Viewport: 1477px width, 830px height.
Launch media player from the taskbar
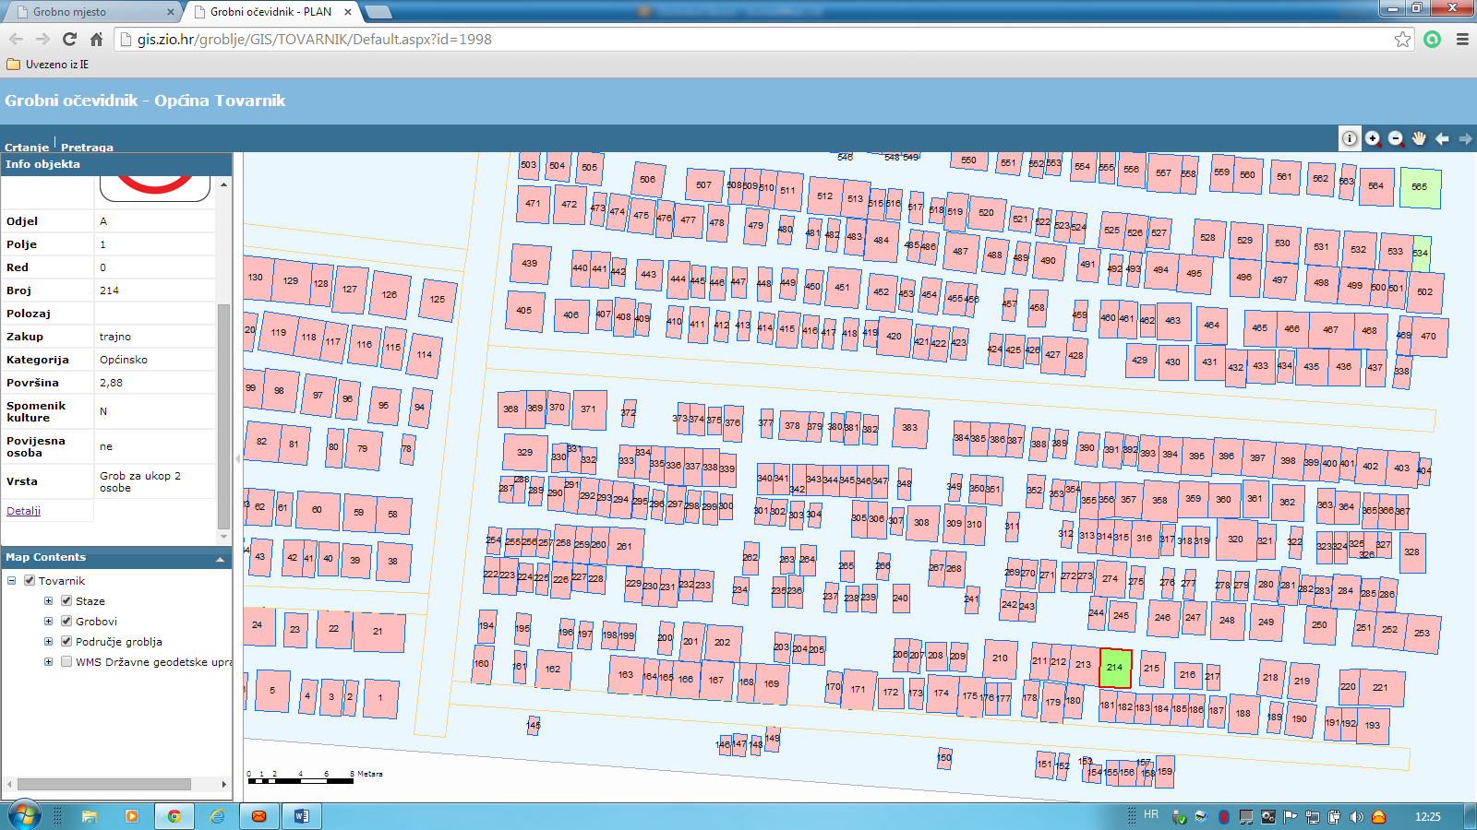point(132,816)
